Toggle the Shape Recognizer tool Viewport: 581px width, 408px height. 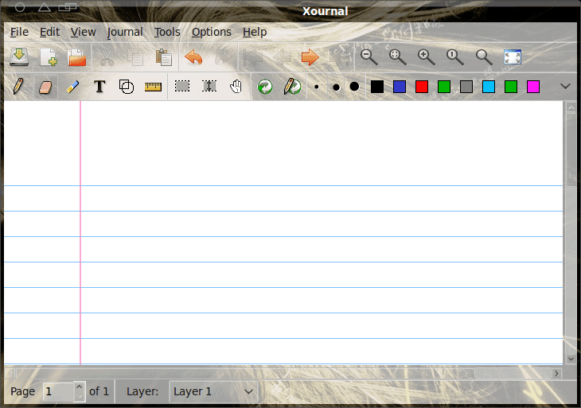(127, 87)
